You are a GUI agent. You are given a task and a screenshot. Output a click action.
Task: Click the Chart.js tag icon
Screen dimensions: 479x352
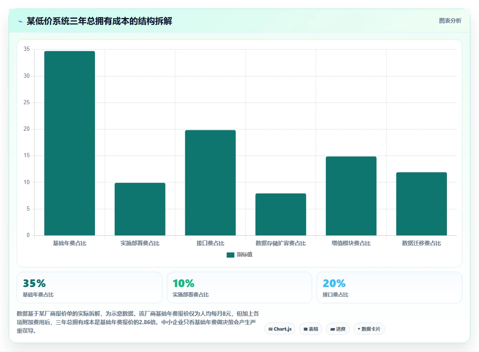[x=270, y=329]
